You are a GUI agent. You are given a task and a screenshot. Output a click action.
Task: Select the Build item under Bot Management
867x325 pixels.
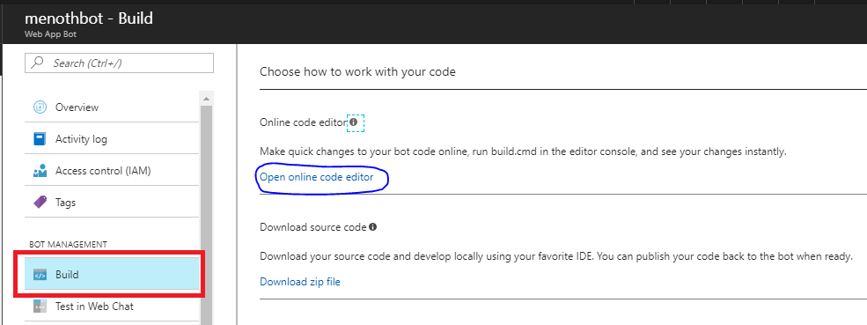click(112, 275)
